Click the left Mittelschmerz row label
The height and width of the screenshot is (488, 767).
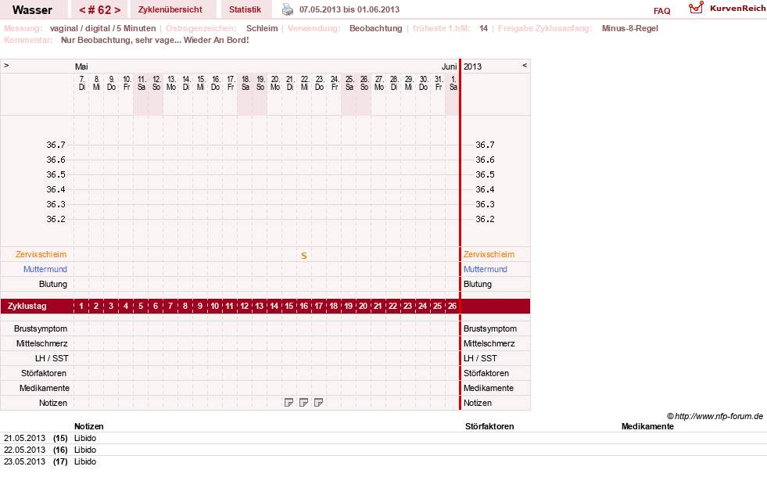[x=41, y=343]
